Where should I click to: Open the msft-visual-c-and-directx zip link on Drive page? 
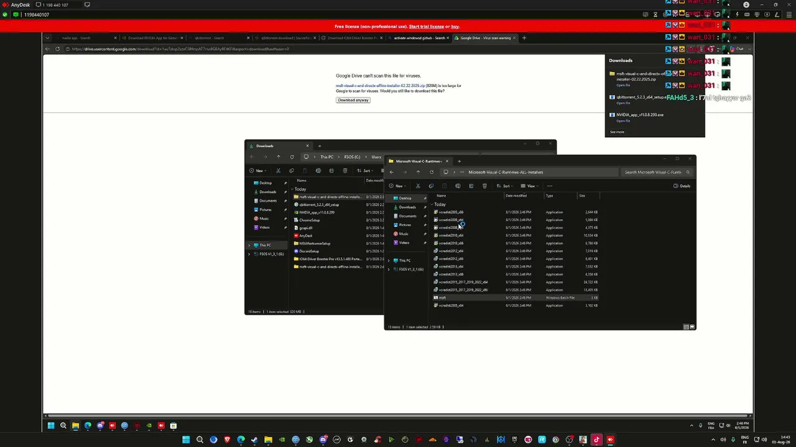[x=380, y=86]
